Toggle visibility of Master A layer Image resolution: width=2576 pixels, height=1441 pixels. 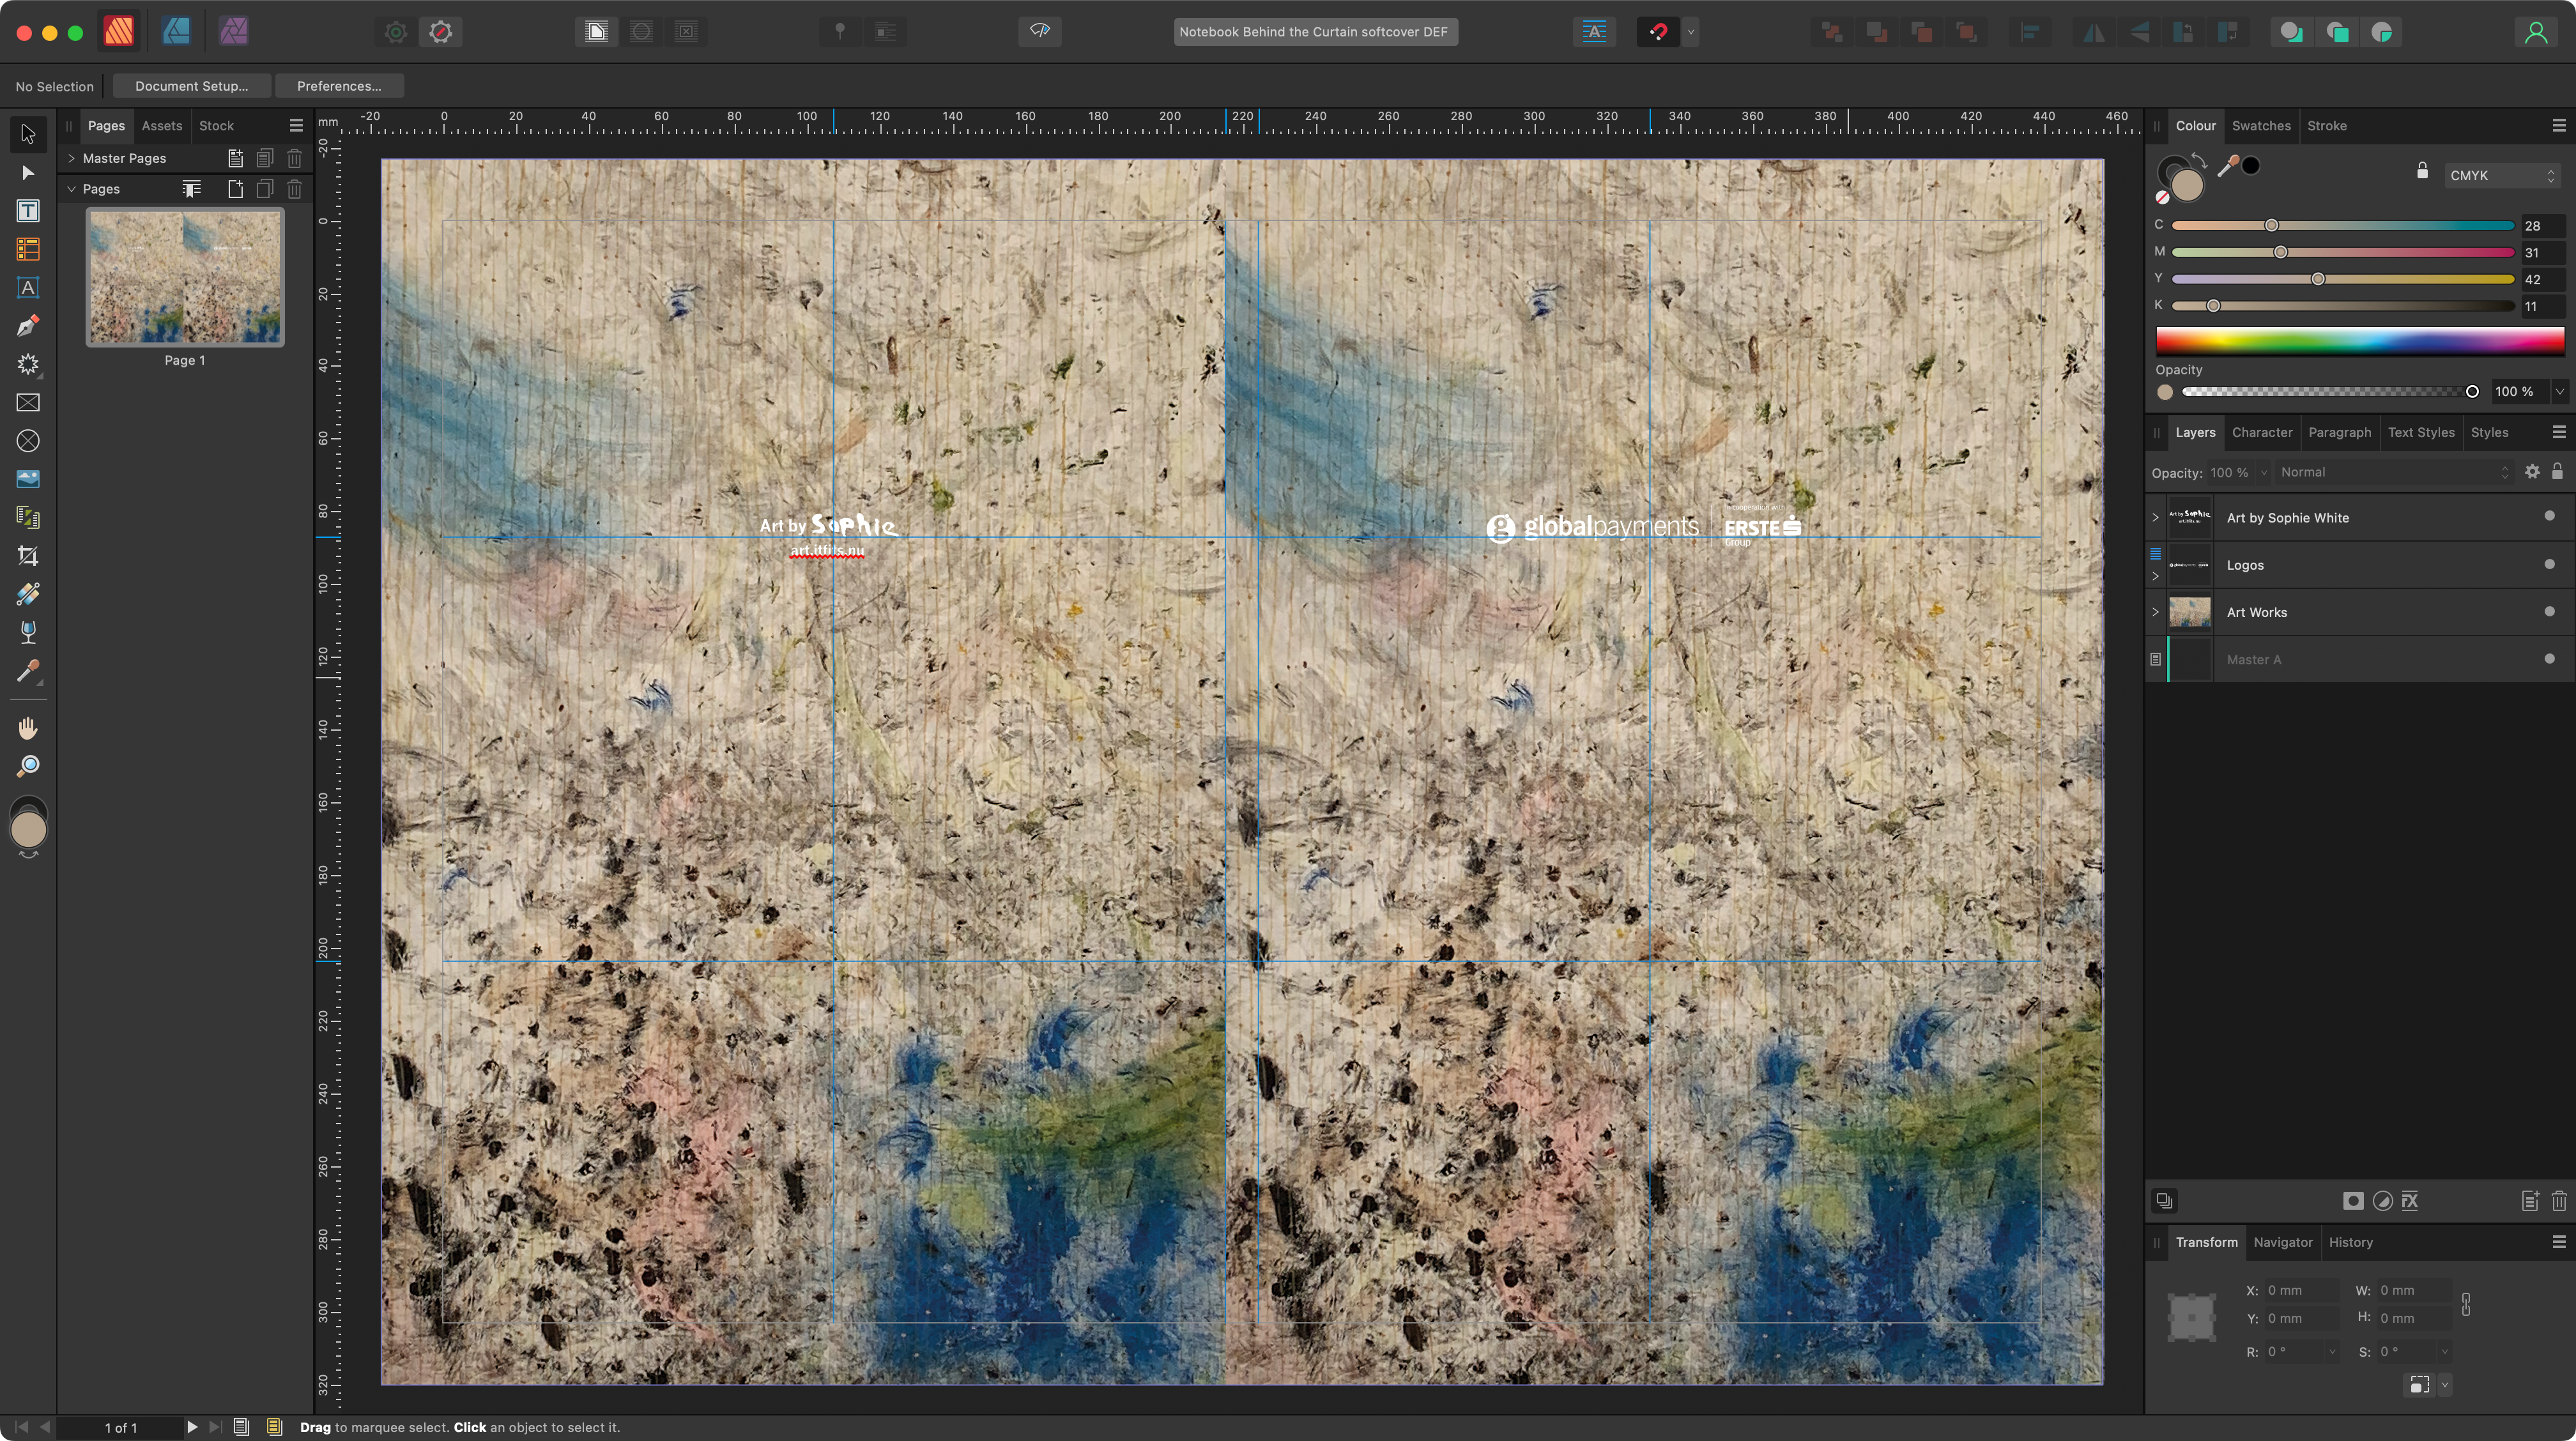tap(2549, 659)
